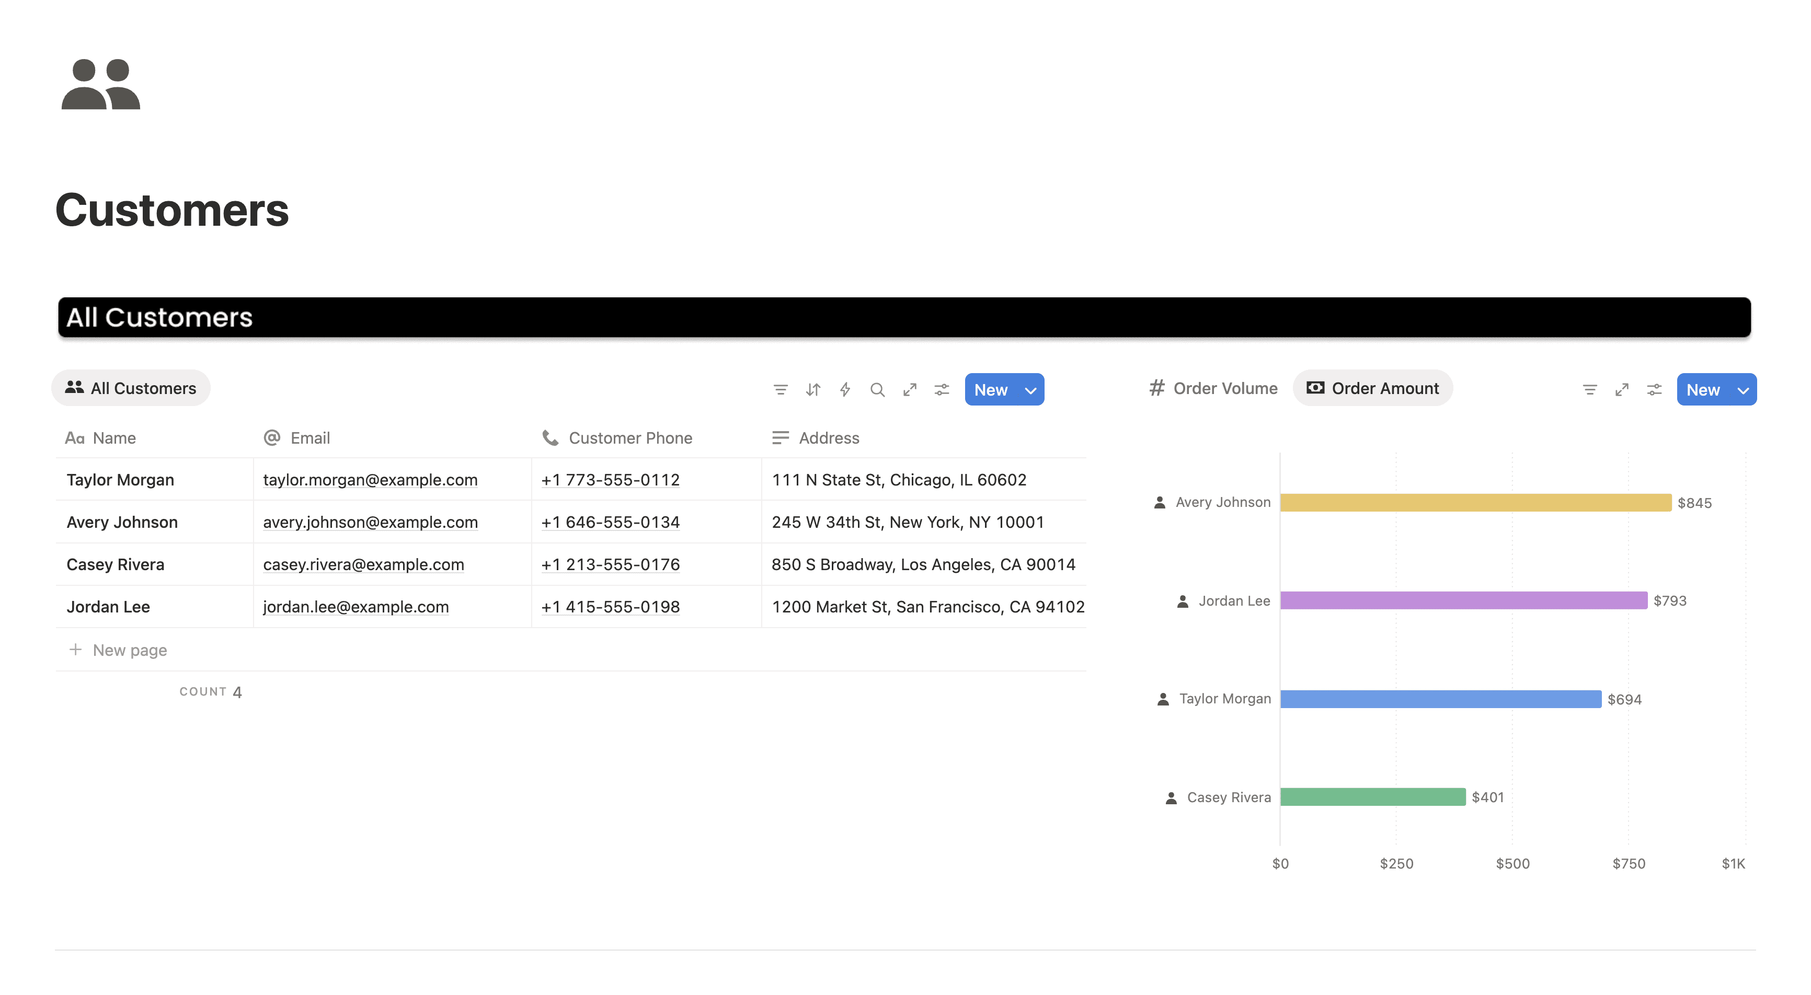Click the Customers page people icon
1811x995 pixels.
click(100, 84)
